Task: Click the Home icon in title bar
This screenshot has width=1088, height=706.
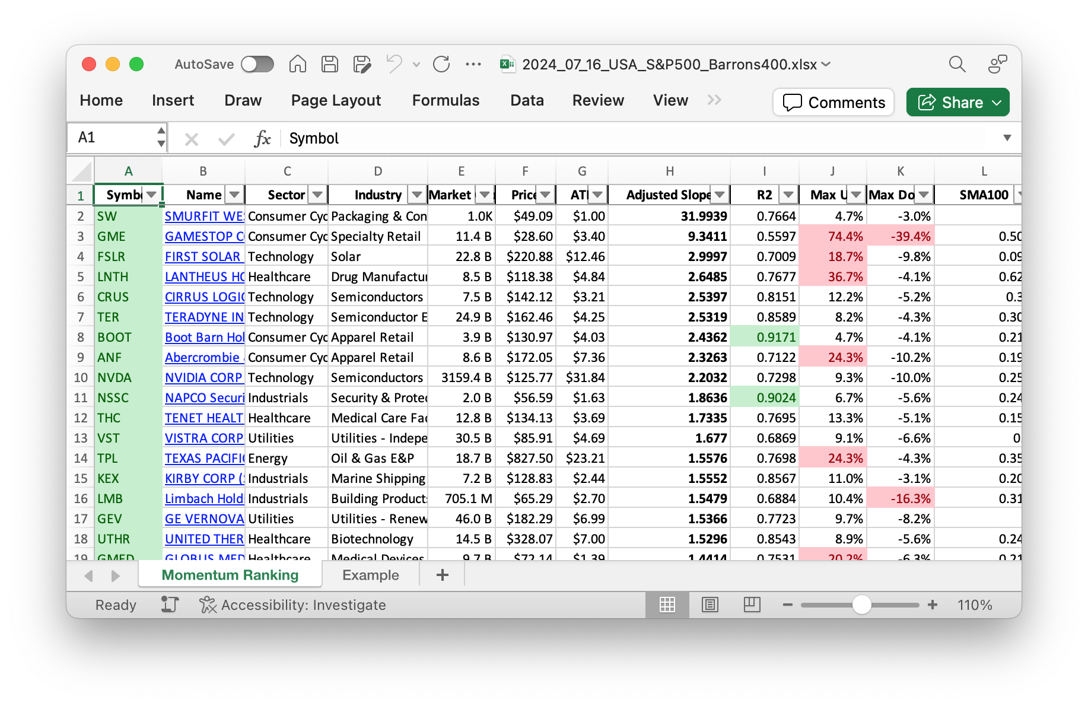Action: coord(297,64)
